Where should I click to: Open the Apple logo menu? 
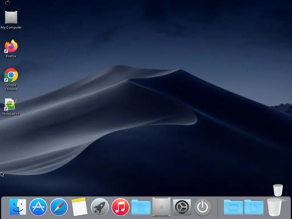pos(8,3)
